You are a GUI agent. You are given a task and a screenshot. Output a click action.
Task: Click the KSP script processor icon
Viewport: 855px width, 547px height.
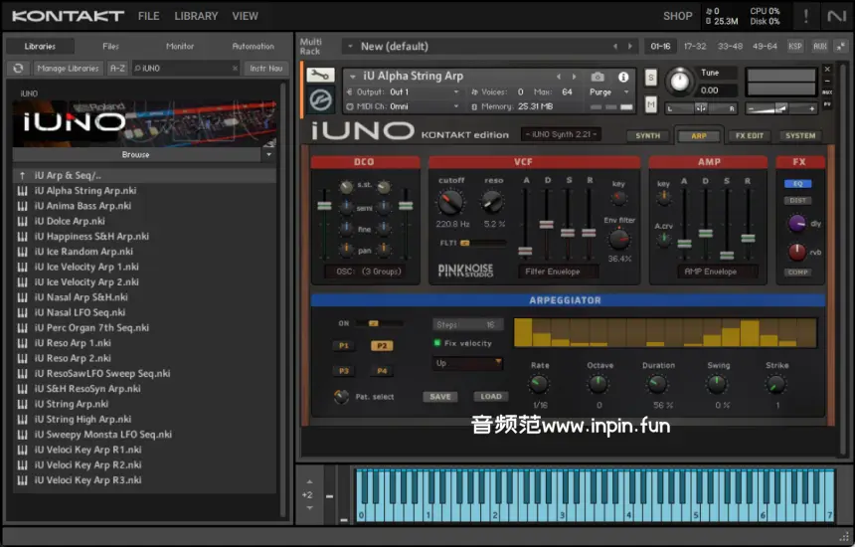tap(795, 46)
